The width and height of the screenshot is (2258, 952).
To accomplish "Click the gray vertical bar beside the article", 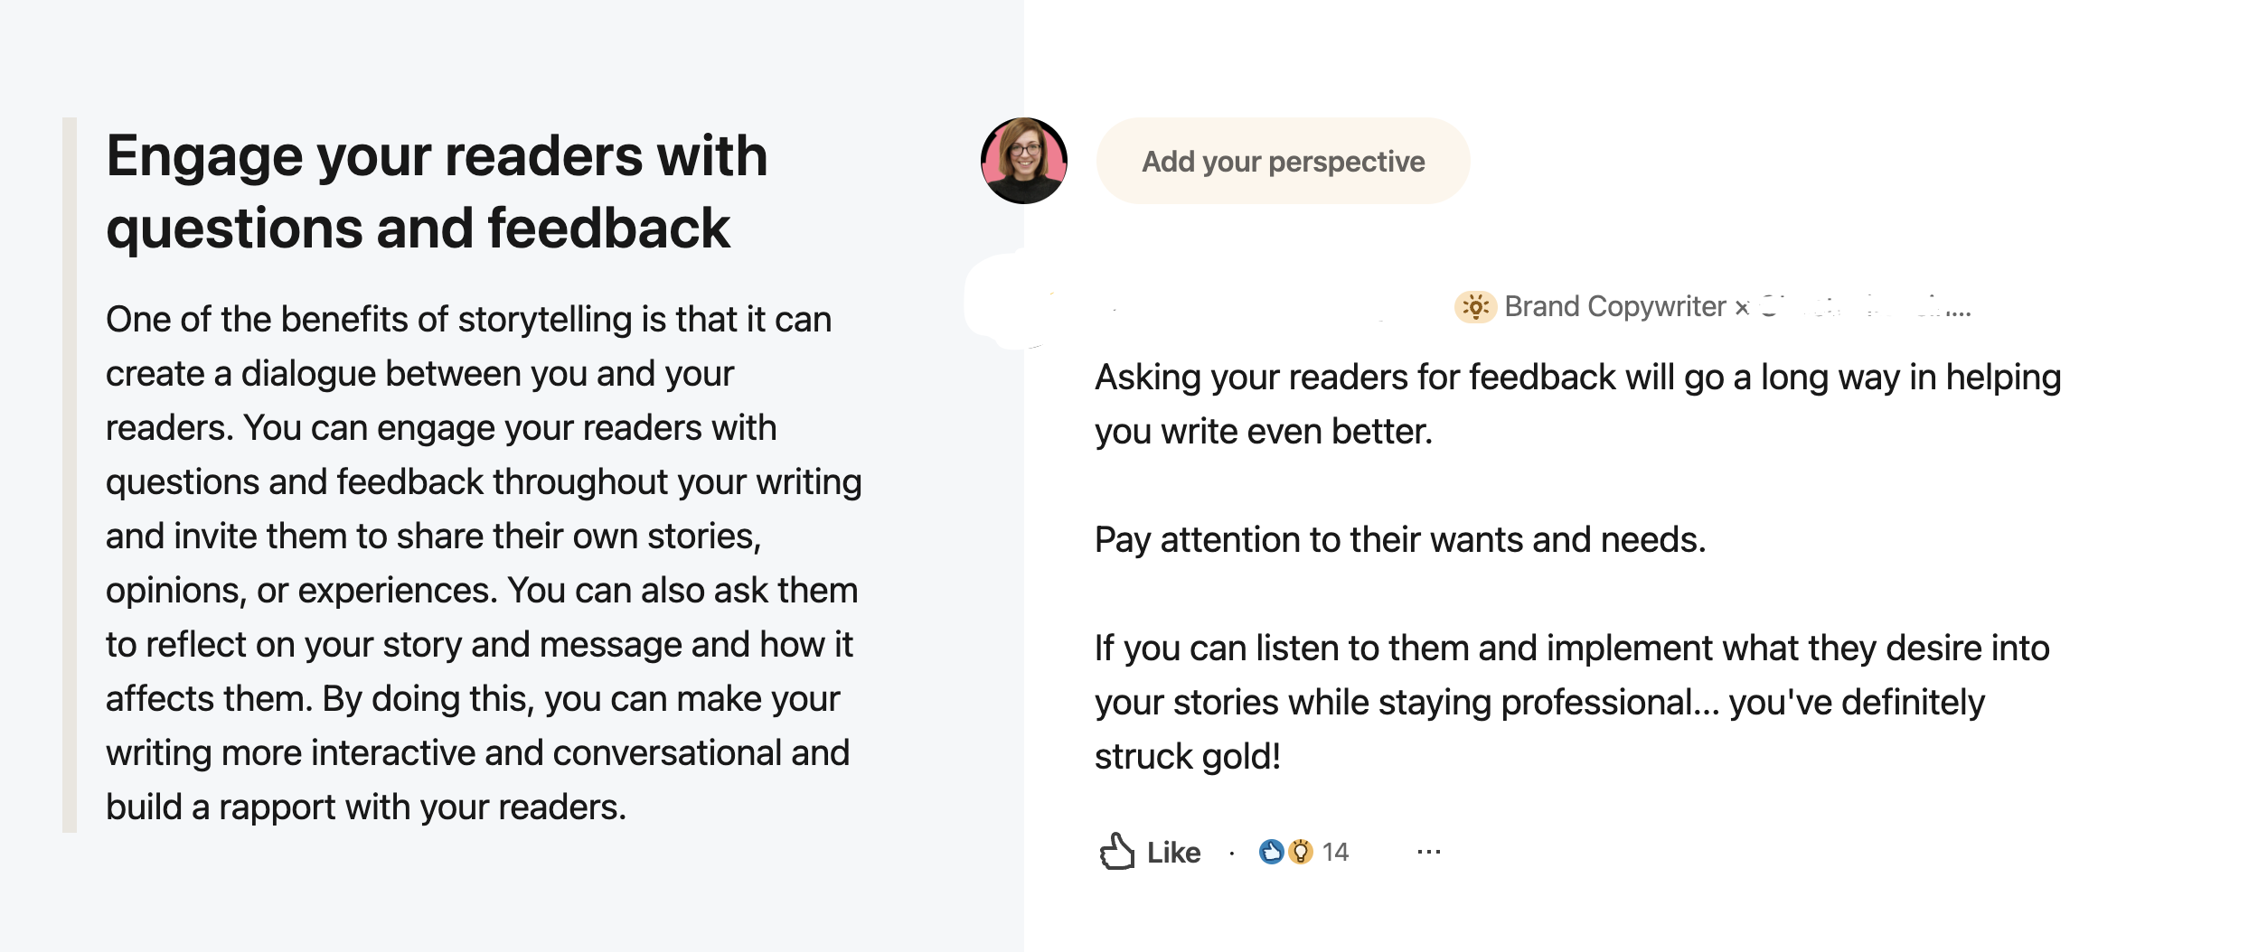I will pos(70,474).
